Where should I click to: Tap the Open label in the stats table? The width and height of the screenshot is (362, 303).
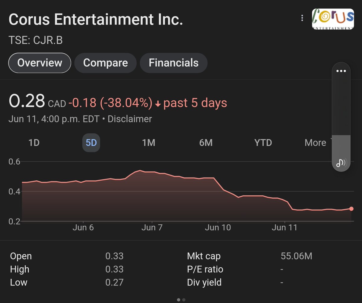tap(21, 256)
